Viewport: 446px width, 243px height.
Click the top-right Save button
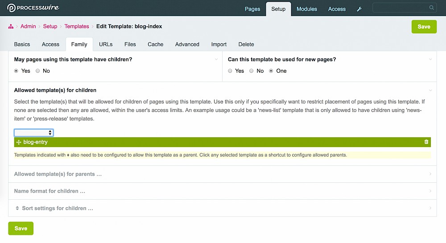424,26
